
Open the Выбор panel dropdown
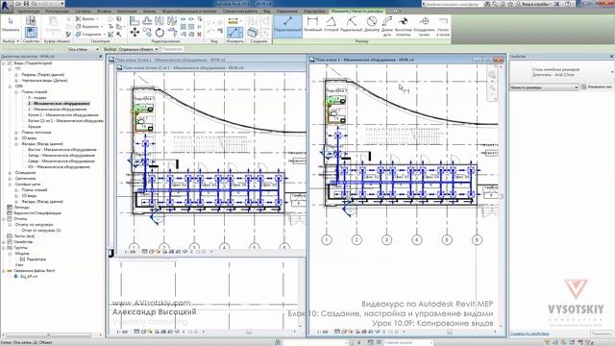[x=11, y=40]
